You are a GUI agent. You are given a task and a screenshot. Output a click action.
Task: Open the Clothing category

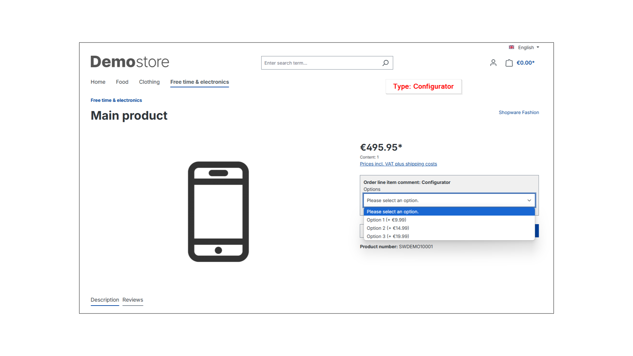point(149,82)
